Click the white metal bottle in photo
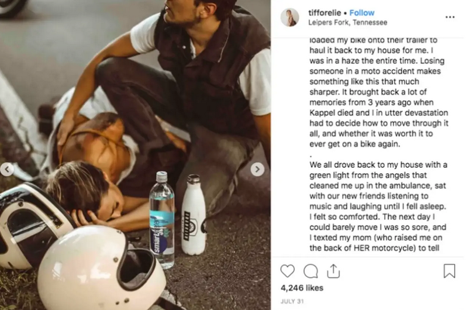This screenshot has width=469, height=310. click(x=194, y=215)
